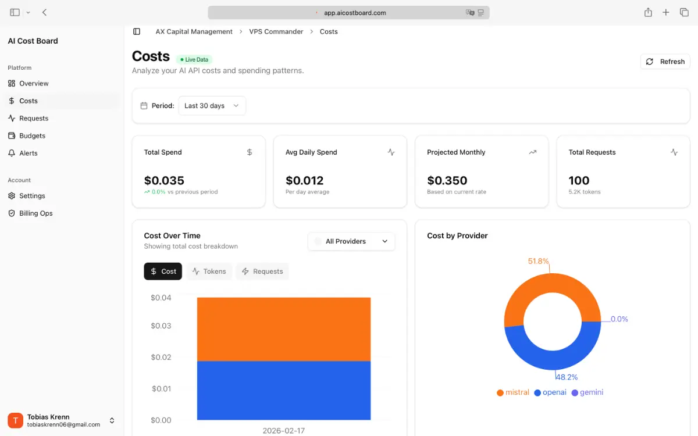Click the app.aicostboard.com address bar
698x436 pixels.
coord(348,12)
